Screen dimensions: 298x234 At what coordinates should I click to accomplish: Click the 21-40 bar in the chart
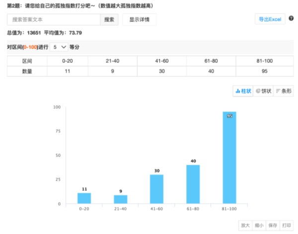[121, 199]
